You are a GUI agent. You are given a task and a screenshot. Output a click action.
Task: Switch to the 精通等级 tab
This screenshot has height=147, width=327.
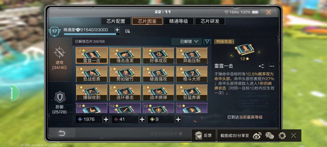tap(179, 21)
